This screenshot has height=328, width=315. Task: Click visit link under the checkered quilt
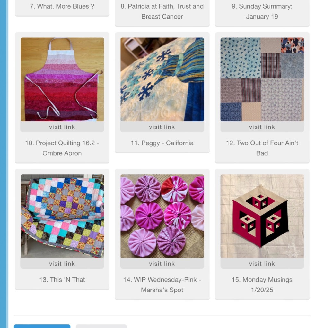[62, 264]
